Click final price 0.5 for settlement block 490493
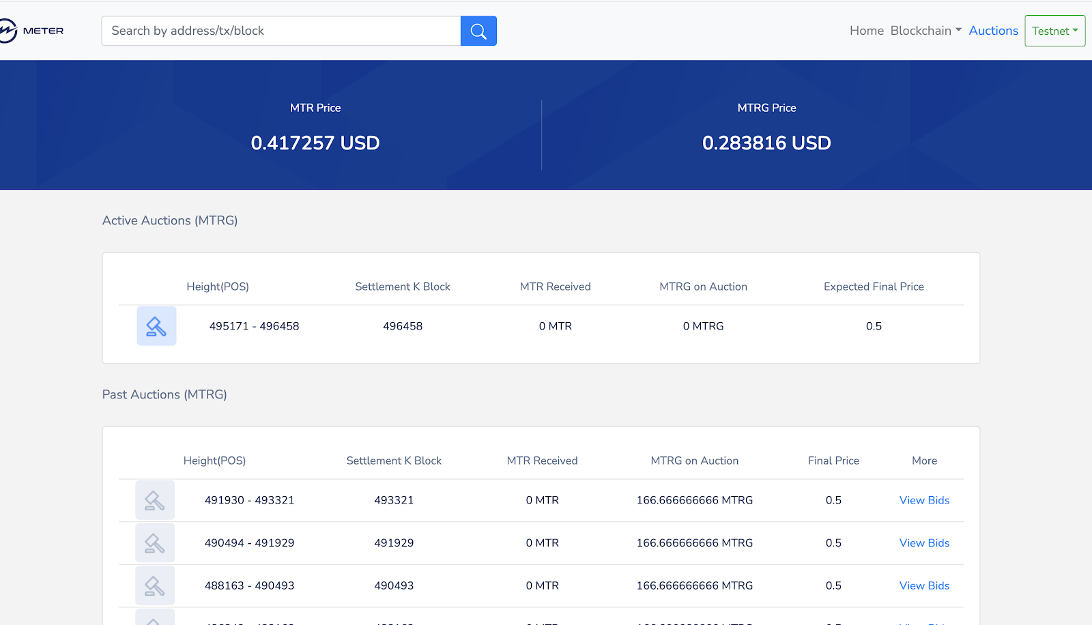The height and width of the screenshot is (625, 1092). [833, 585]
